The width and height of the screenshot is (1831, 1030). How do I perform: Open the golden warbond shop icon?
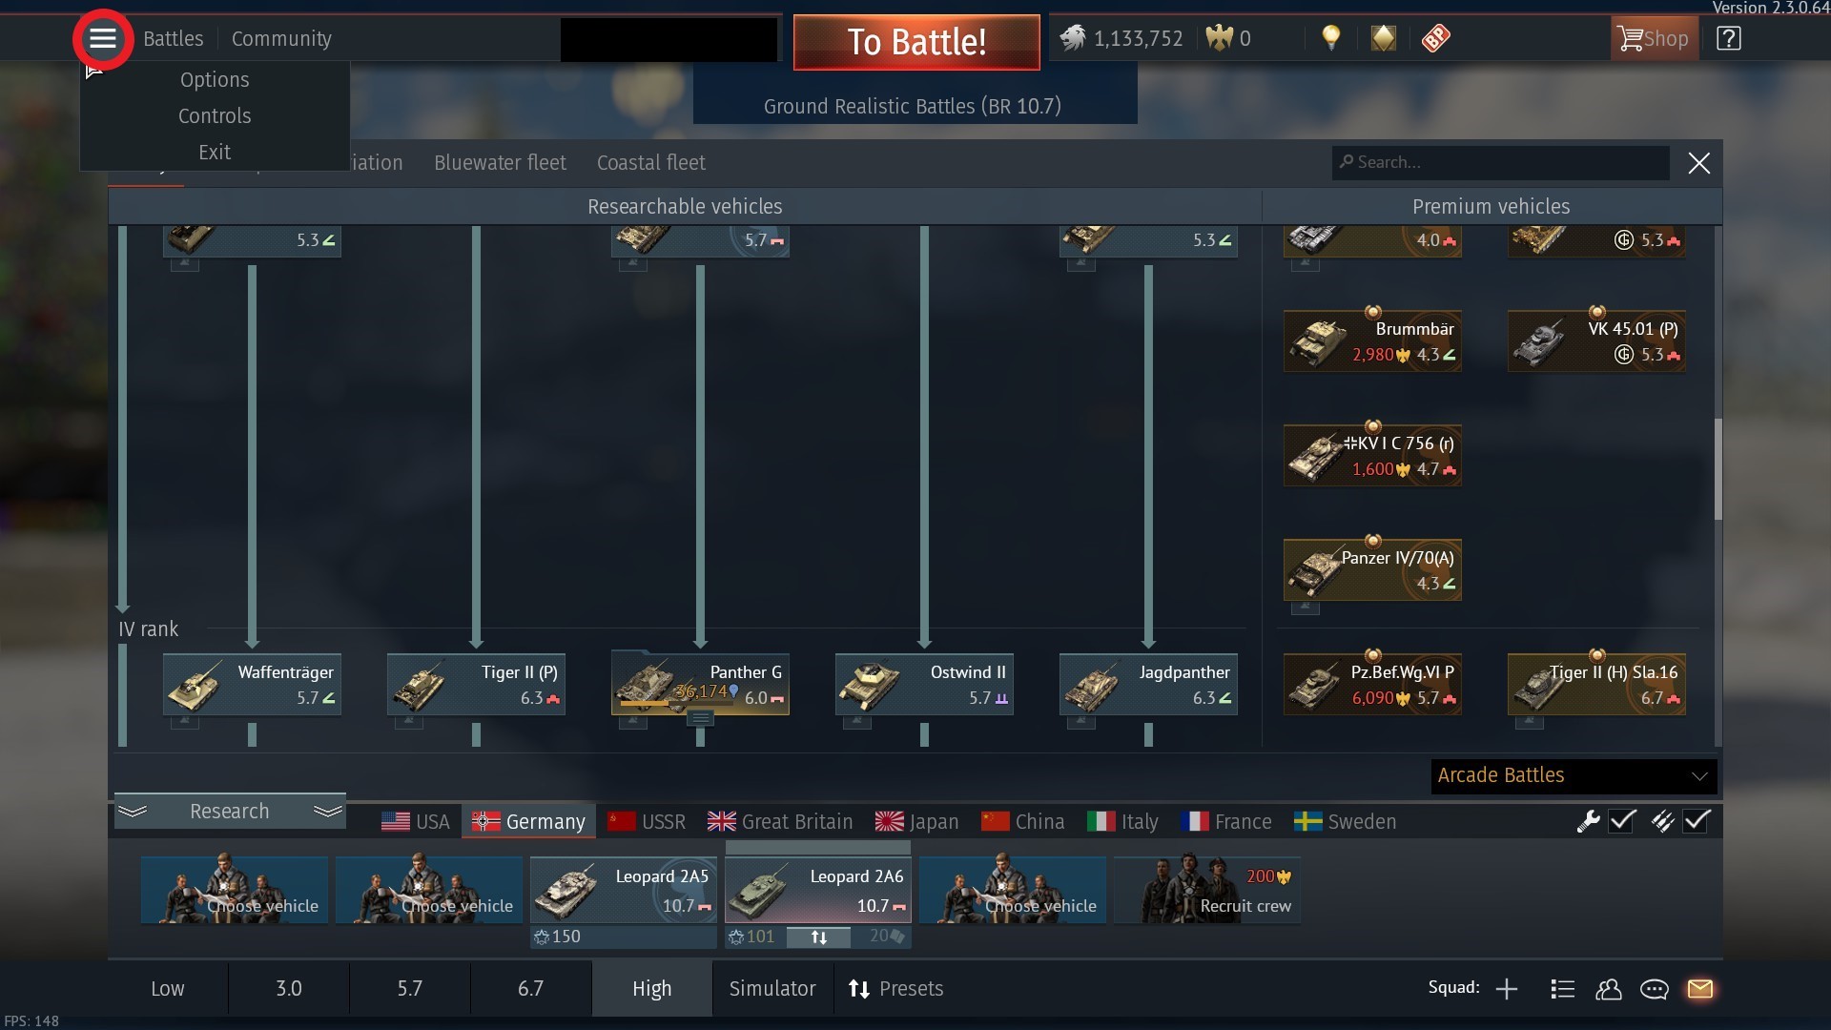click(x=1384, y=38)
